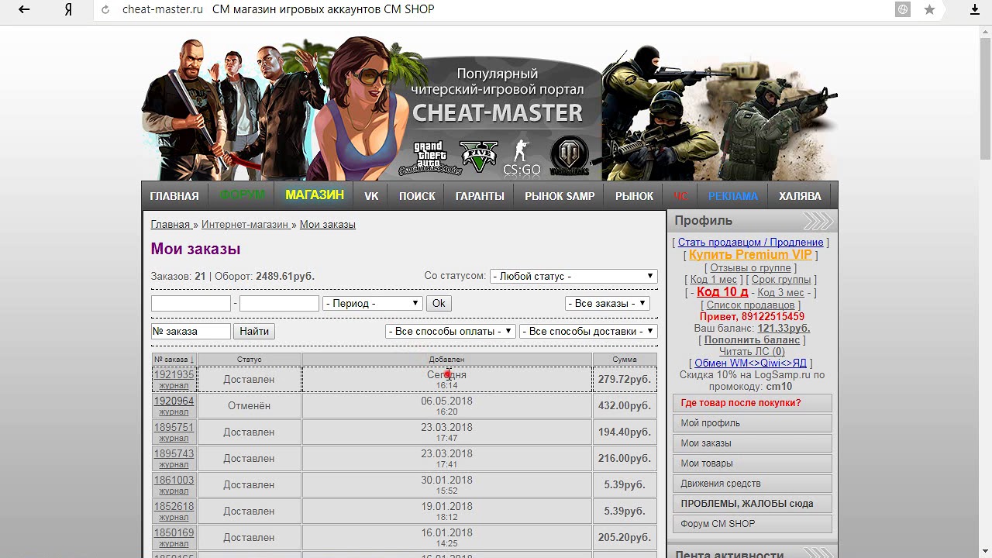Click the Срок группы link

tap(781, 280)
